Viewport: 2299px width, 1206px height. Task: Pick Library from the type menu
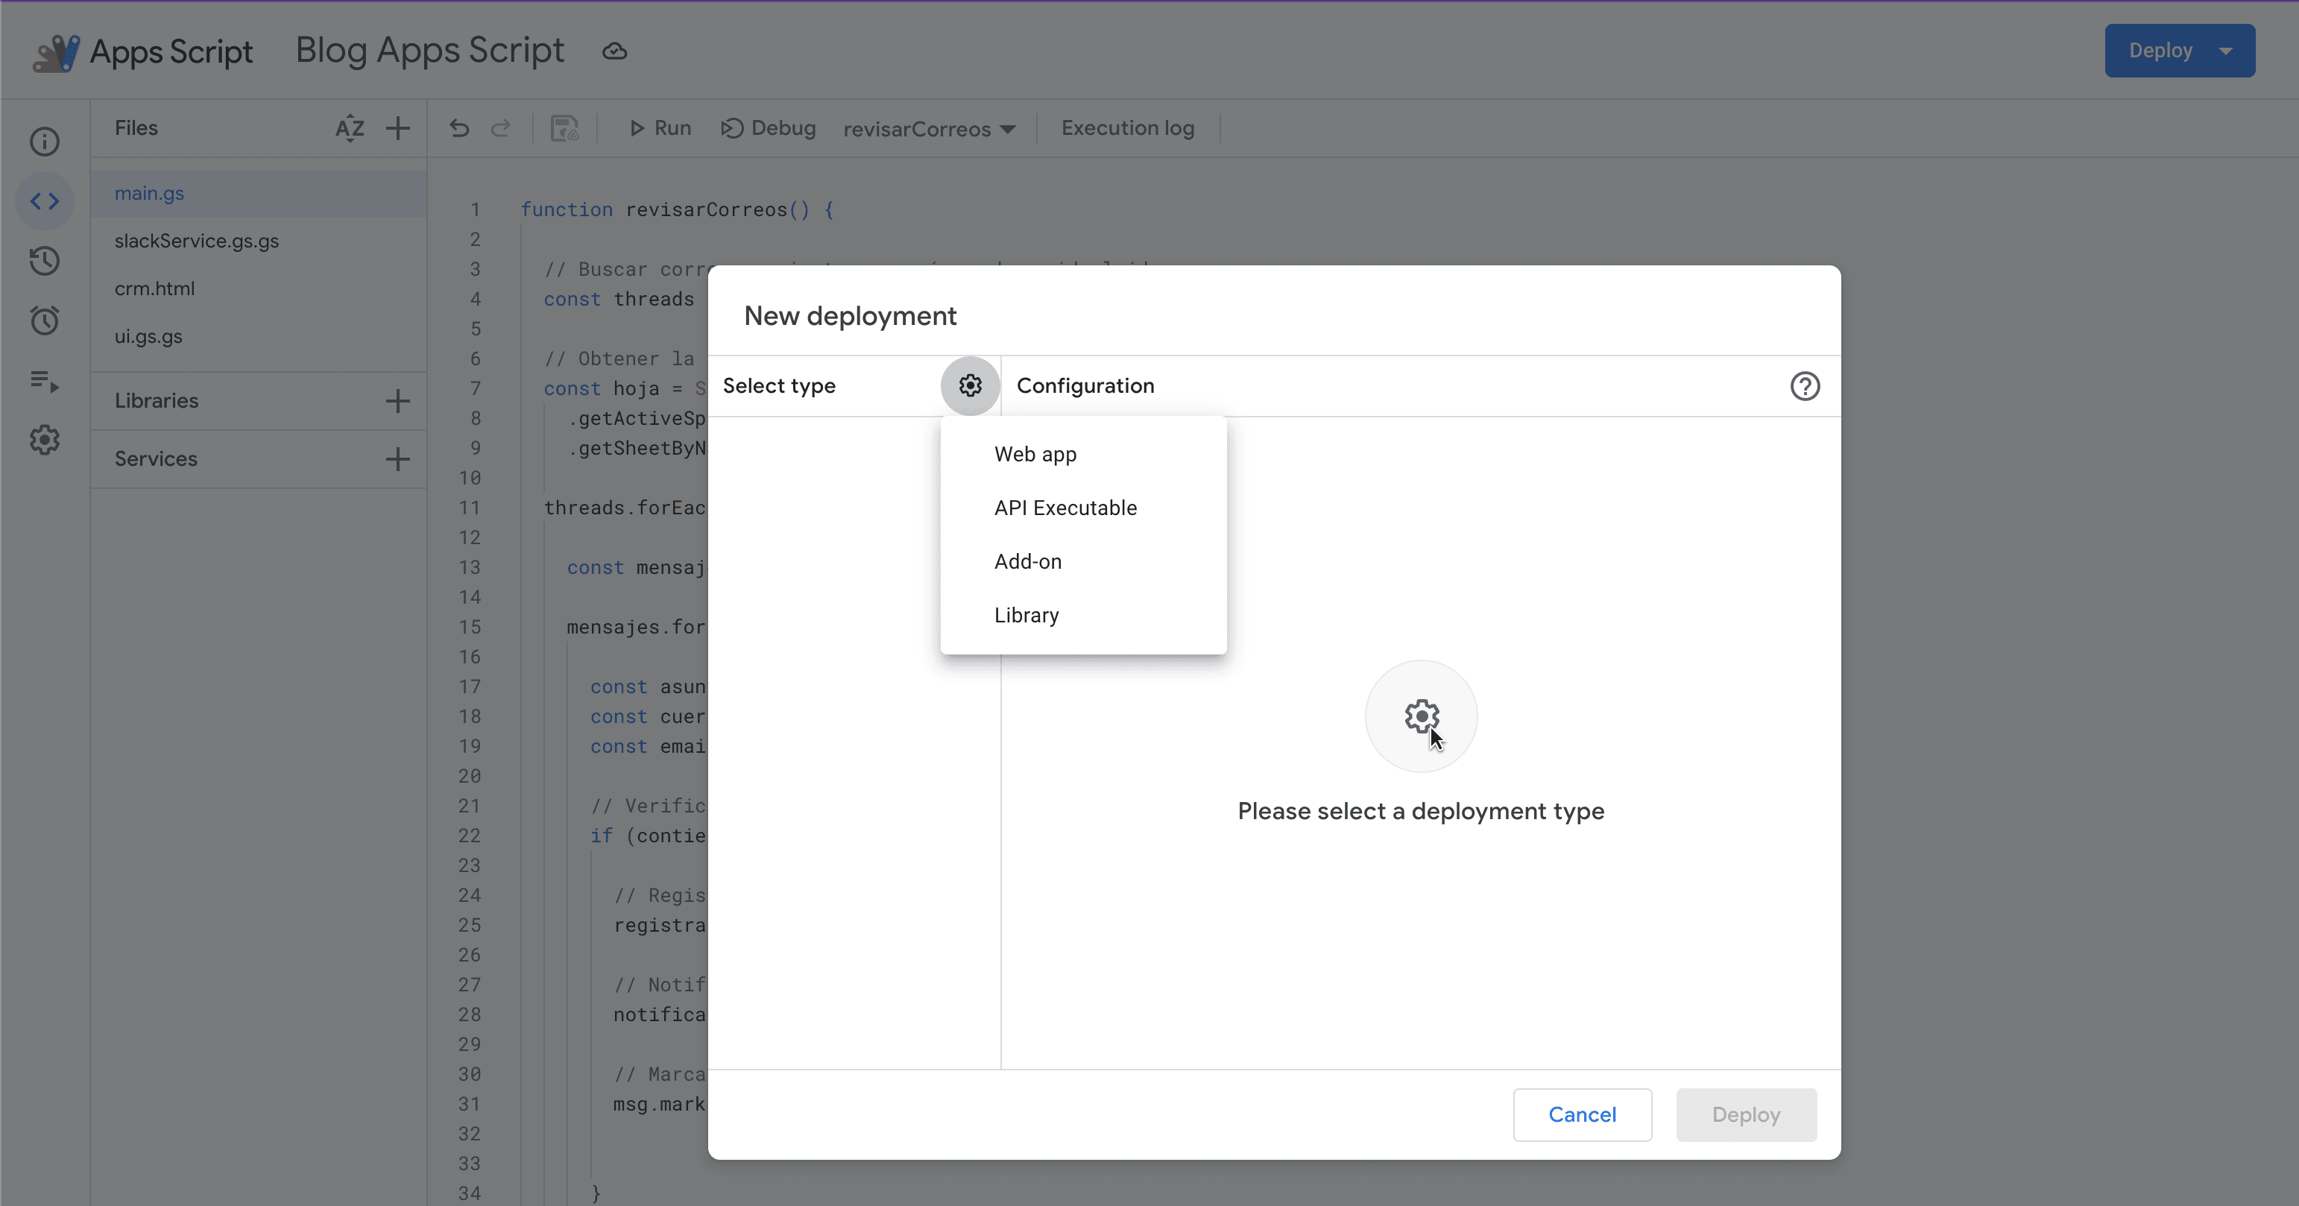[1026, 615]
